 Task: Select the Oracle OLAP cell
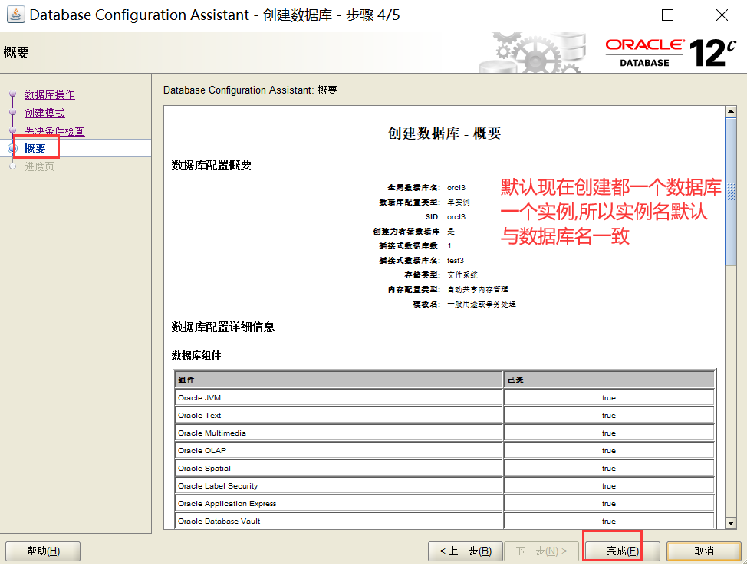pyautogui.click(x=339, y=451)
